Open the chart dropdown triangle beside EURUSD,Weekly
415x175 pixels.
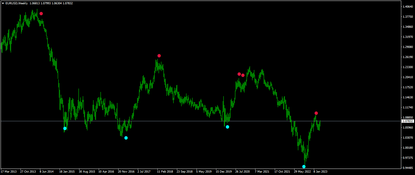(3, 3)
